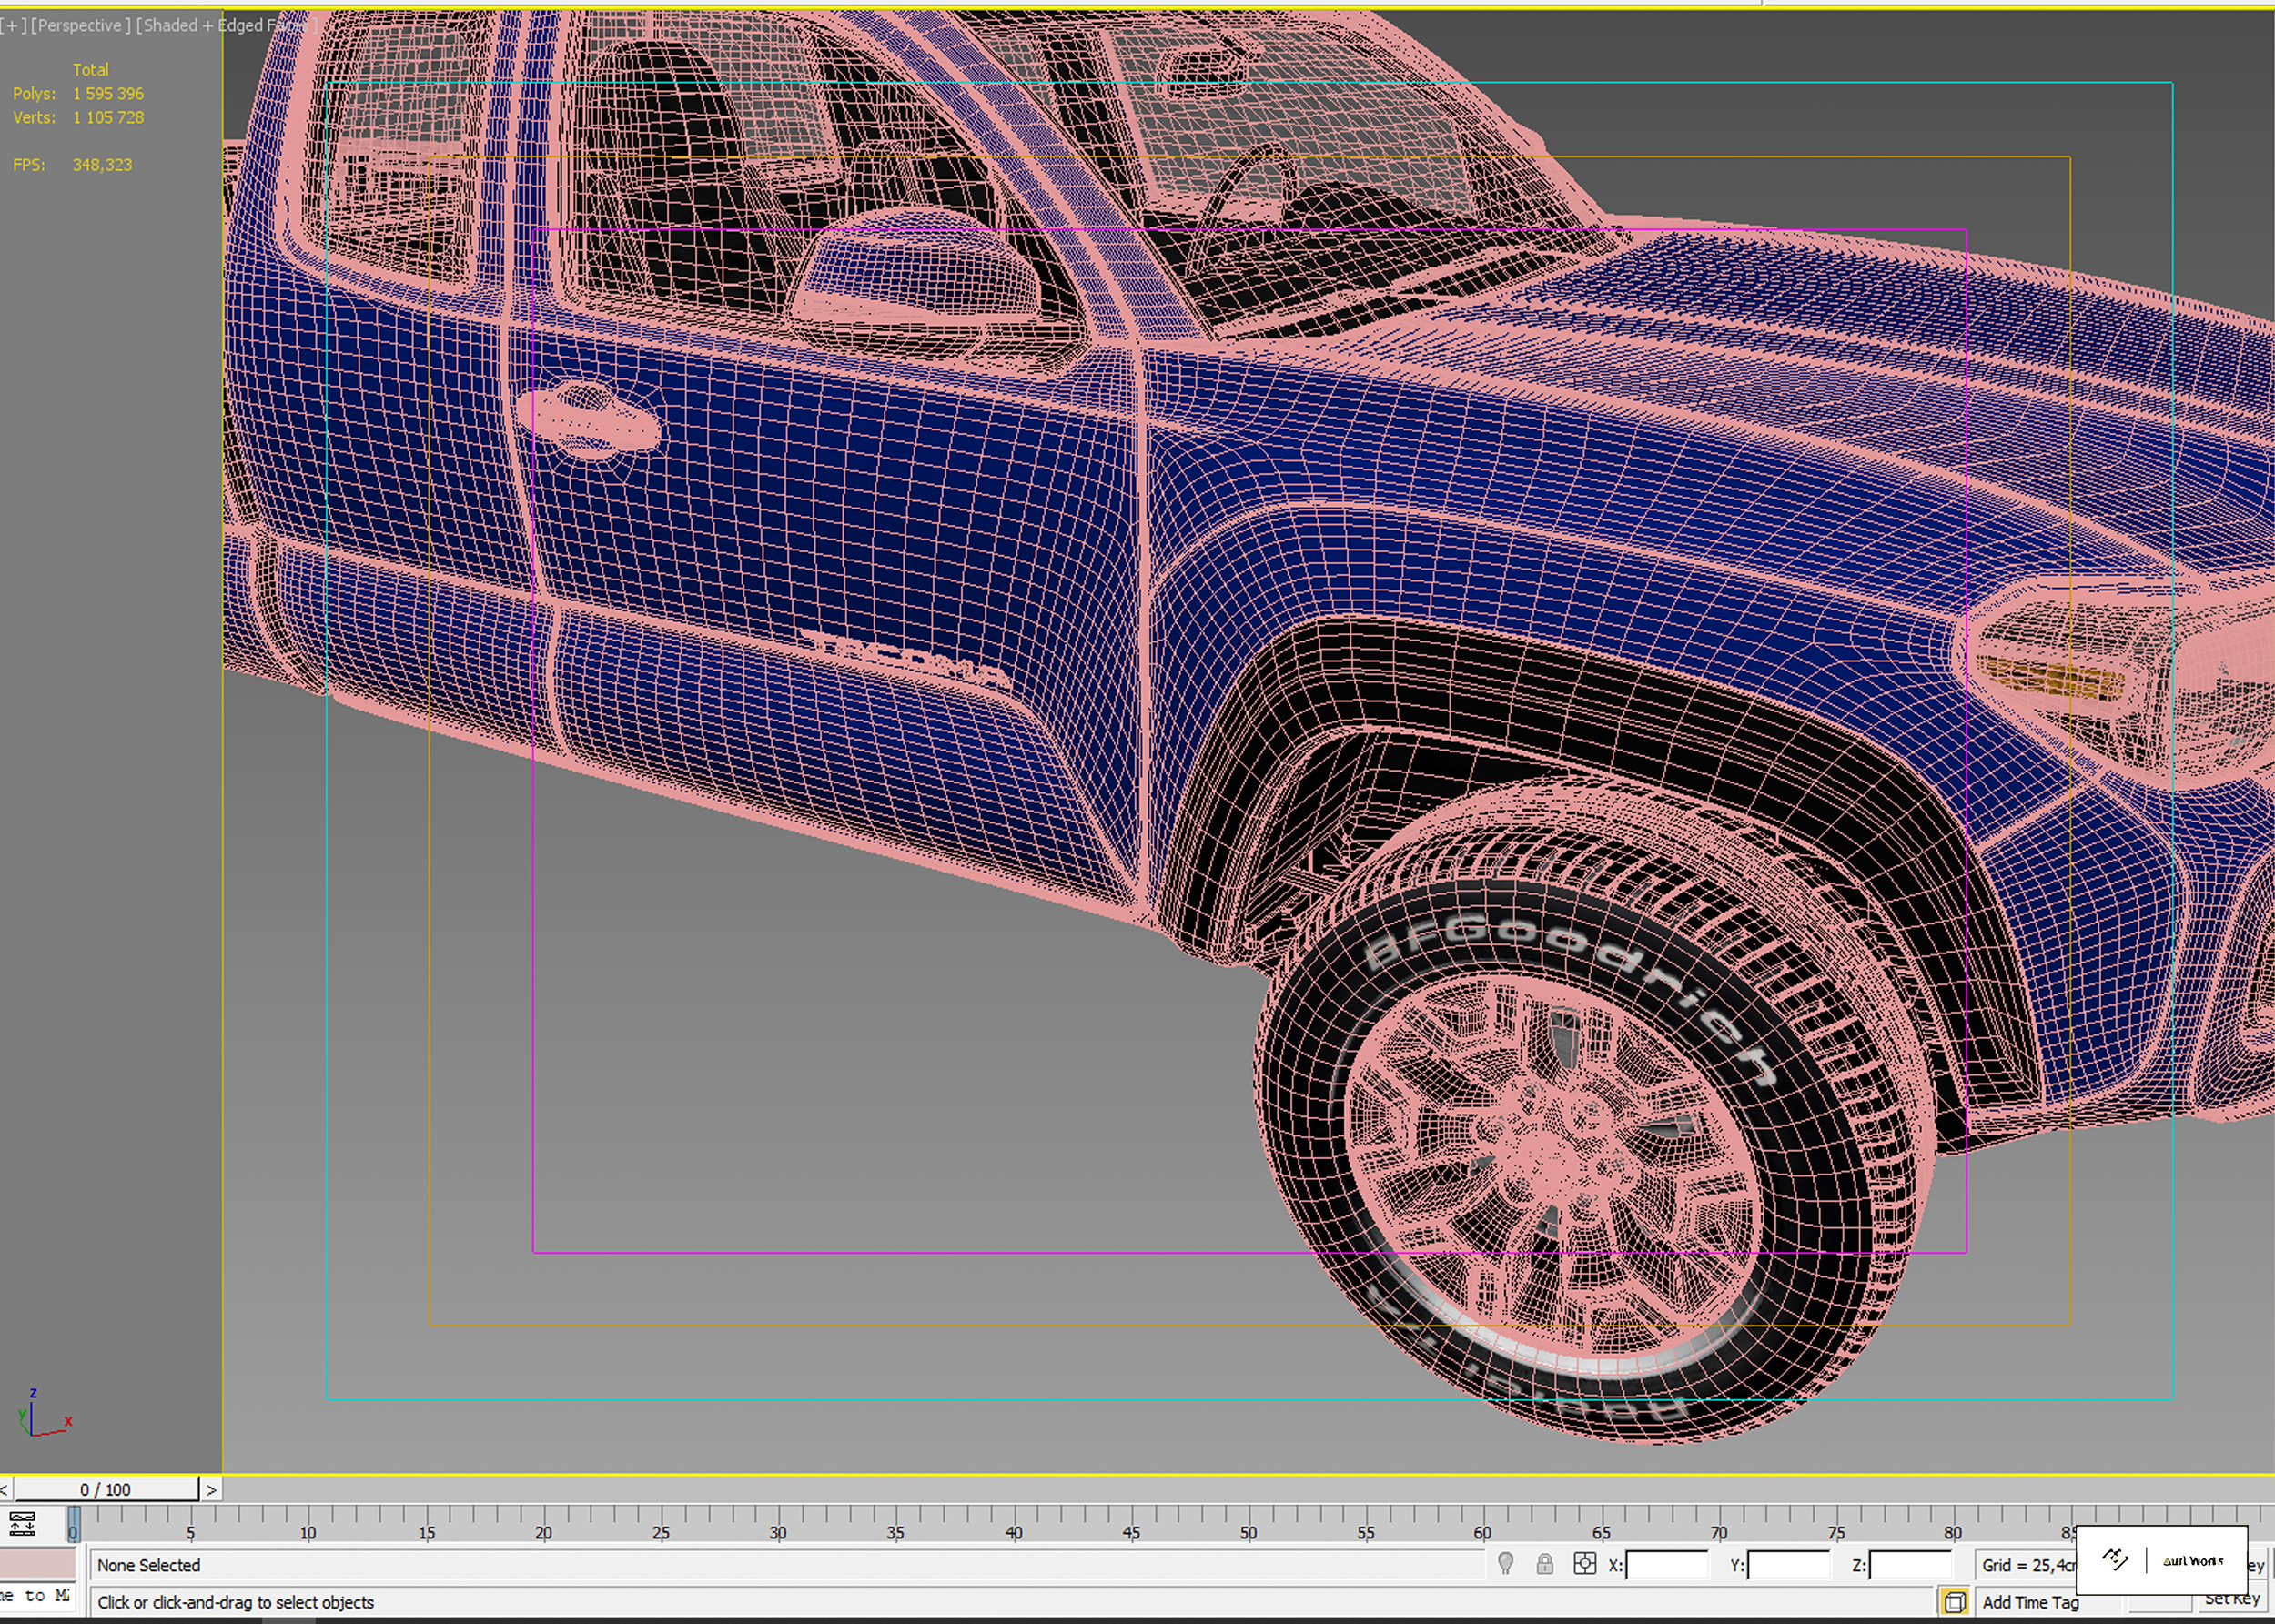Toggle the adaptive degradation cube icon
The width and height of the screenshot is (2275, 1624).
[1954, 1602]
